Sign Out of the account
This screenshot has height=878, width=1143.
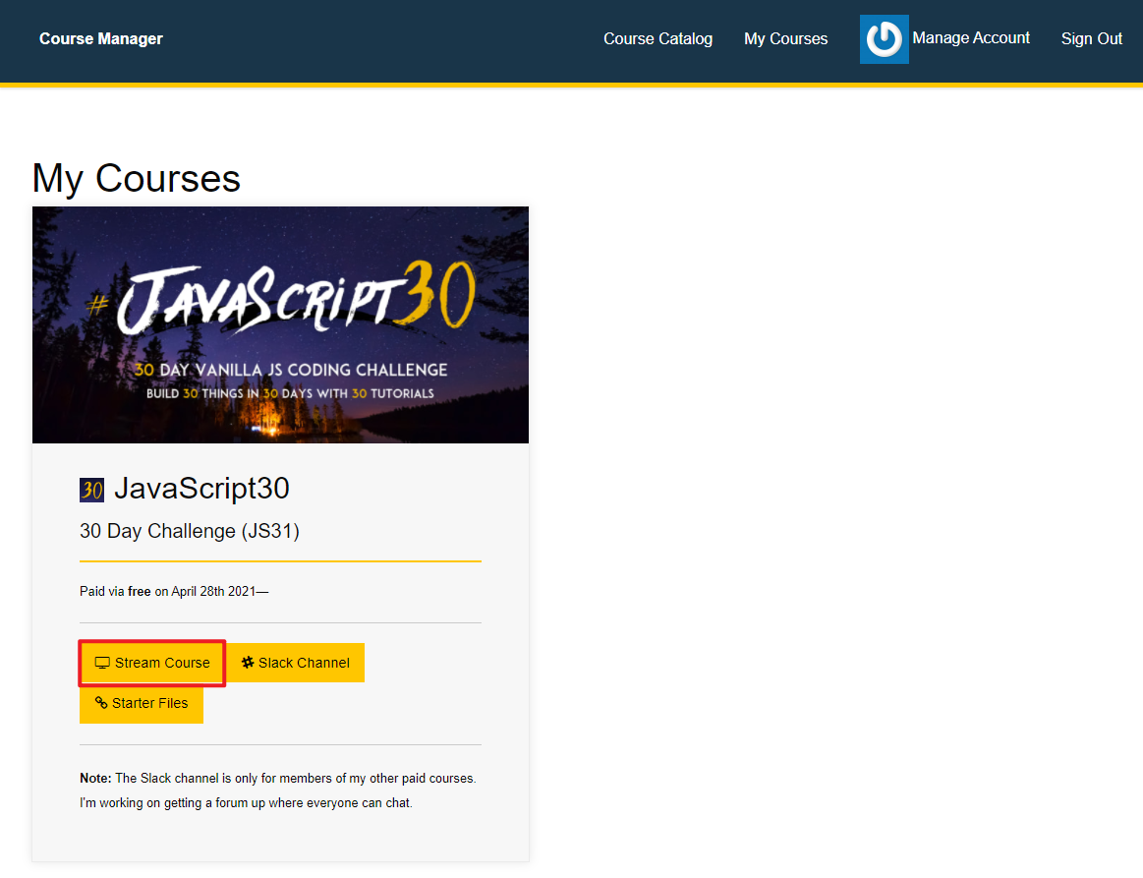[x=1091, y=39]
